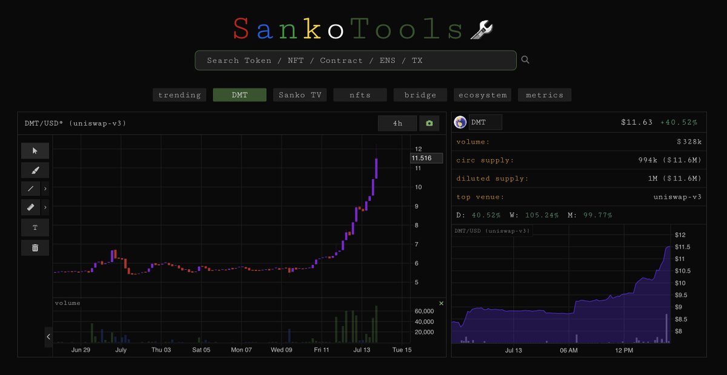This screenshot has height=375, width=727.
Task: Select the text annotation tool
Action: point(35,227)
